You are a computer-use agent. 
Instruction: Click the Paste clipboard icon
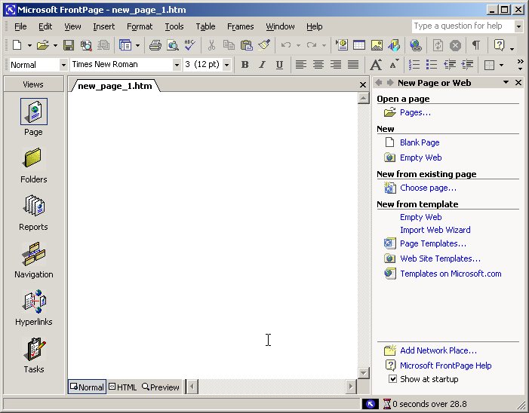click(247, 44)
